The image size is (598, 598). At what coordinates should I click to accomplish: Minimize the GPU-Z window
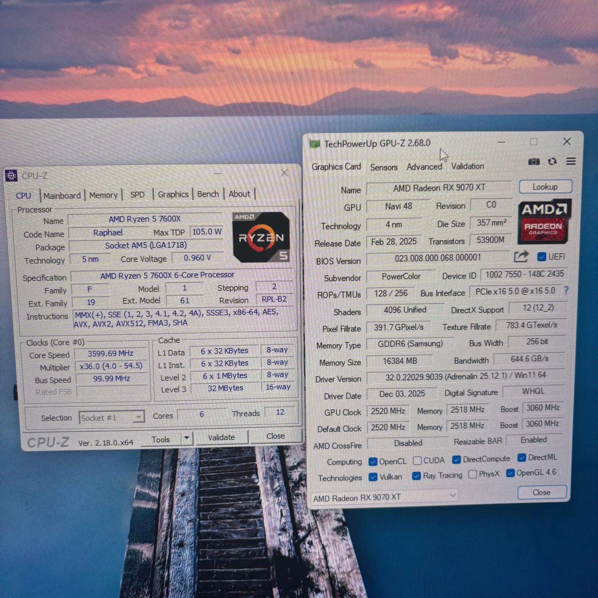pyautogui.click(x=501, y=142)
